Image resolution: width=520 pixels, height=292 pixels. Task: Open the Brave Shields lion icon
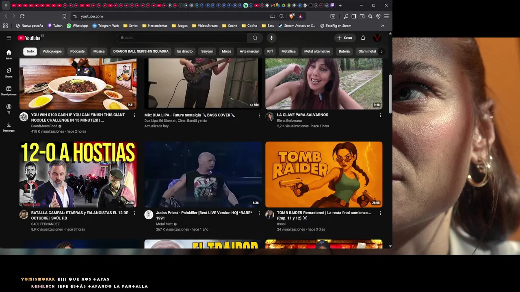292,16
